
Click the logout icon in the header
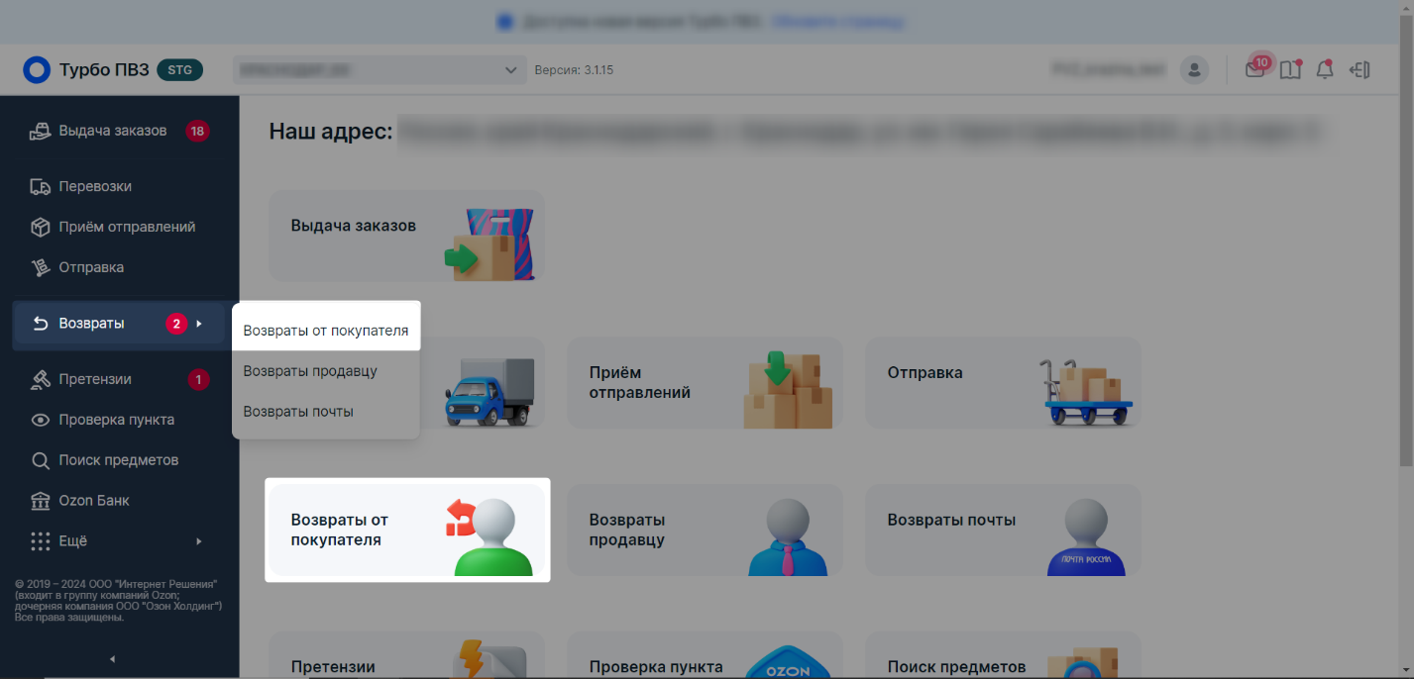pyautogui.click(x=1360, y=69)
